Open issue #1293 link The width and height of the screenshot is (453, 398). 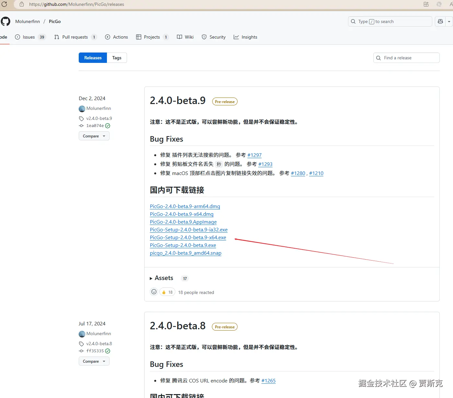point(265,164)
